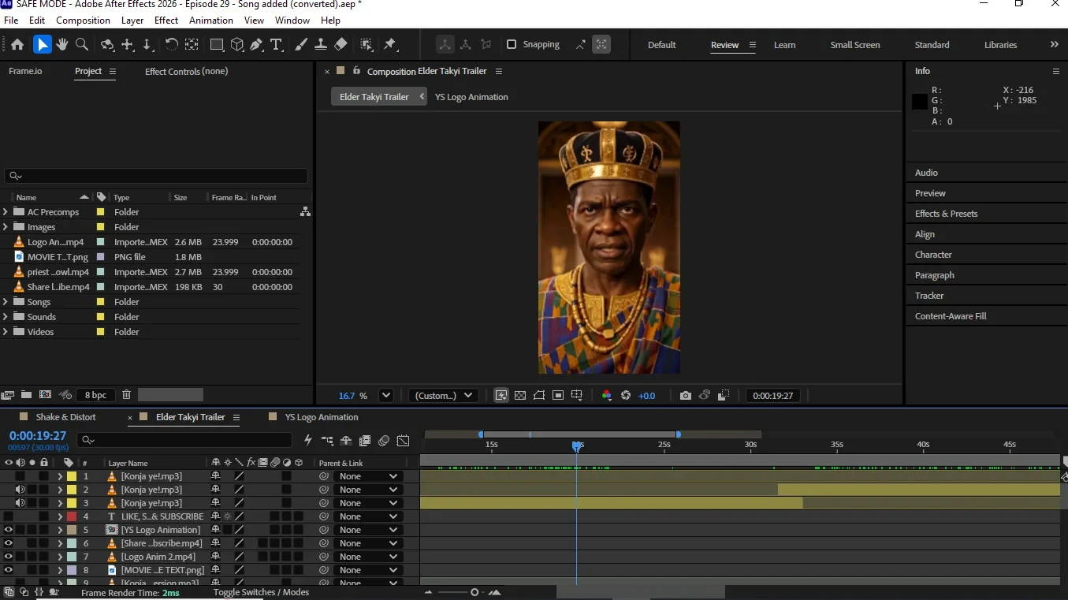Select the Orbit camera tool
Viewport: 1068px width, 600px height.
pos(107,44)
